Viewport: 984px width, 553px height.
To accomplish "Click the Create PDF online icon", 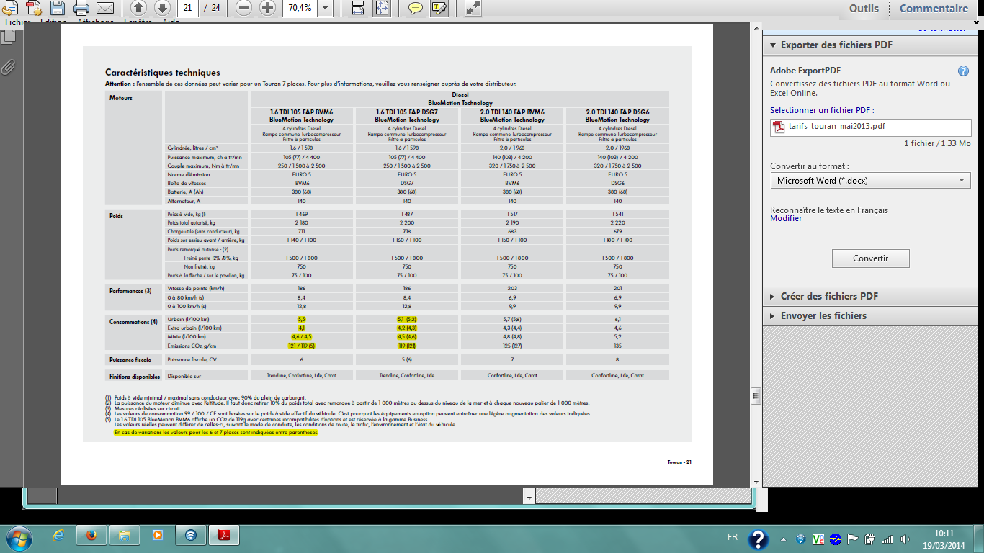I will (33, 8).
